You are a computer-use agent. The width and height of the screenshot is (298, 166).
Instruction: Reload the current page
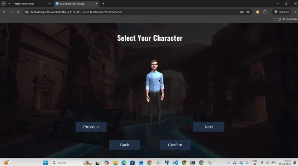18,12
